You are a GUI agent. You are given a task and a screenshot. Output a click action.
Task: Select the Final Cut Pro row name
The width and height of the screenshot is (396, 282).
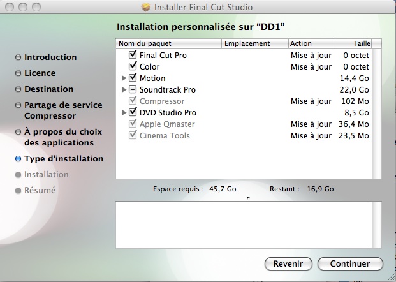click(163, 56)
